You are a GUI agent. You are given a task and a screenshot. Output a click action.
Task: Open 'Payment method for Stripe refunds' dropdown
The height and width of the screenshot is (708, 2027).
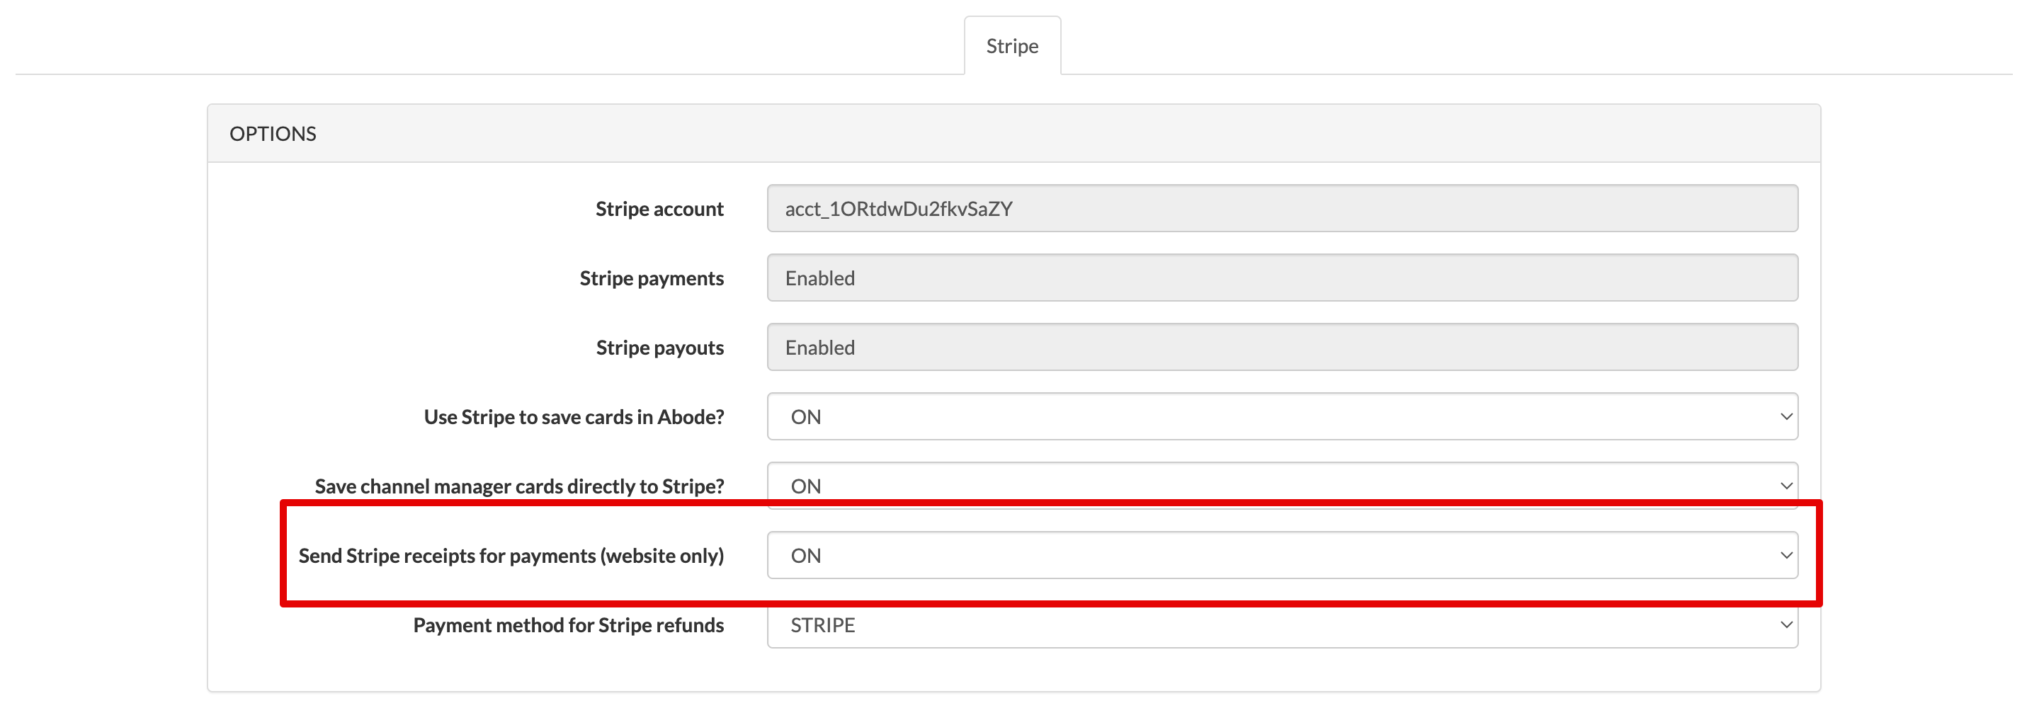pos(1282,624)
